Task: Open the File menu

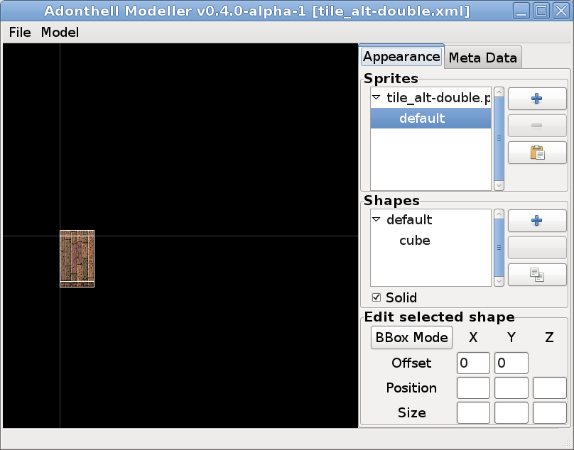Action: [20, 32]
